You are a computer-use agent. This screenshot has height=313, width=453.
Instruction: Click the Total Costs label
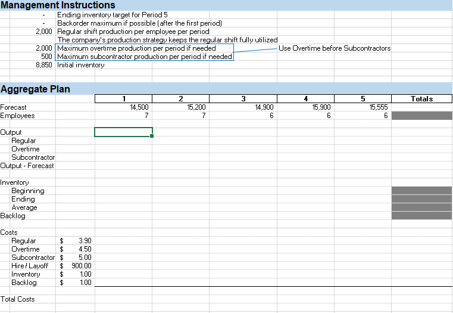pyautogui.click(x=17, y=299)
